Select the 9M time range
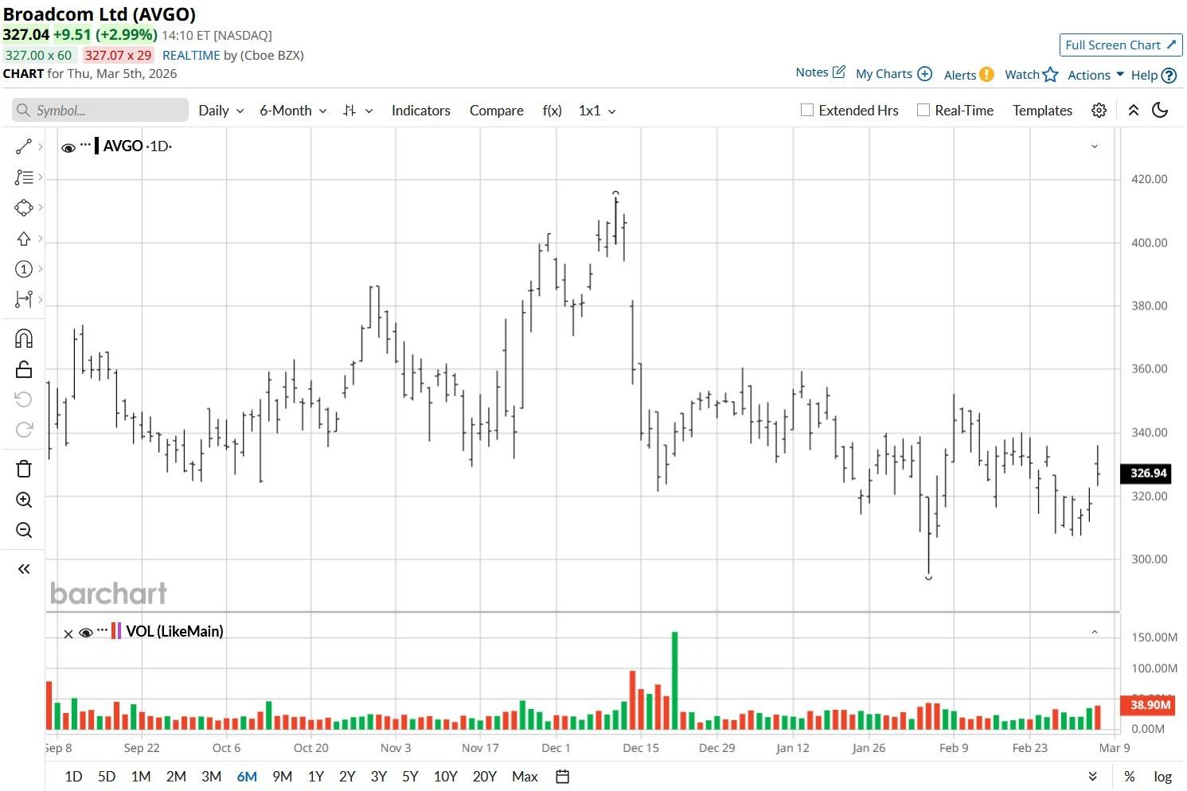Image resolution: width=1187 pixels, height=791 pixels. point(282,777)
